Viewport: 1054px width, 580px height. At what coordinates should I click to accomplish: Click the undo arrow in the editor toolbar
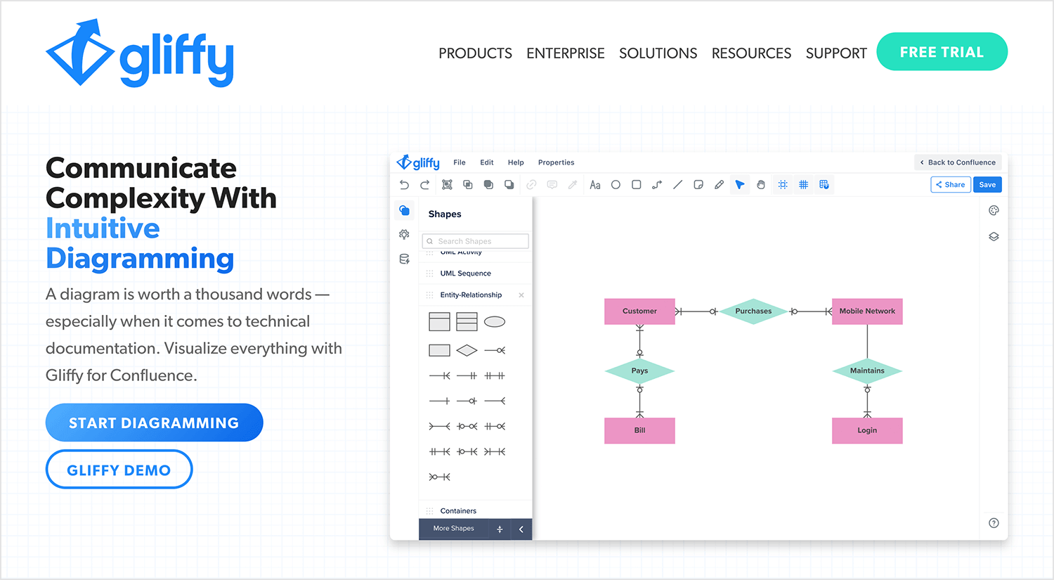click(x=404, y=185)
